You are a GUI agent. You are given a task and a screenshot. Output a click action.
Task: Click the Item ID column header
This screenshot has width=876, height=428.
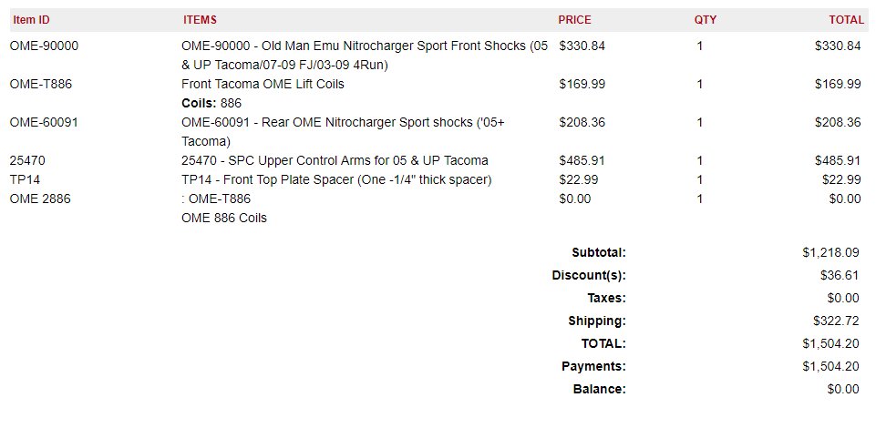(x=31, y=20)
